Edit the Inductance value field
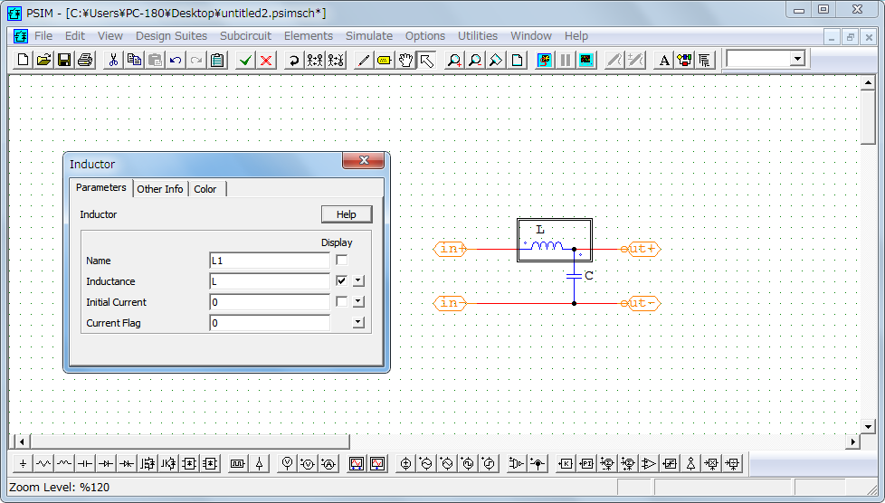This screenshot has width=885, height=503. 270,281
